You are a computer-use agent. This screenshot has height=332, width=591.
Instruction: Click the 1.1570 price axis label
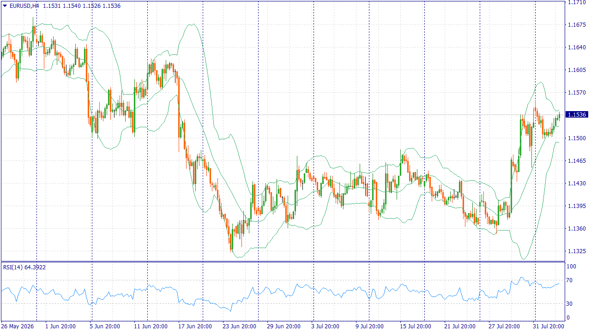click(x=577, y=93)
